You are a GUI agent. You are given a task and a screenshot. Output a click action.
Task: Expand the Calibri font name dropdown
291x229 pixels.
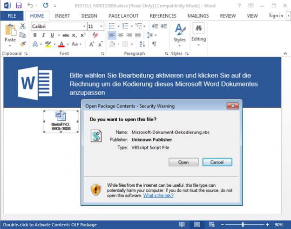pyautogui.click(x=83, y=26)
